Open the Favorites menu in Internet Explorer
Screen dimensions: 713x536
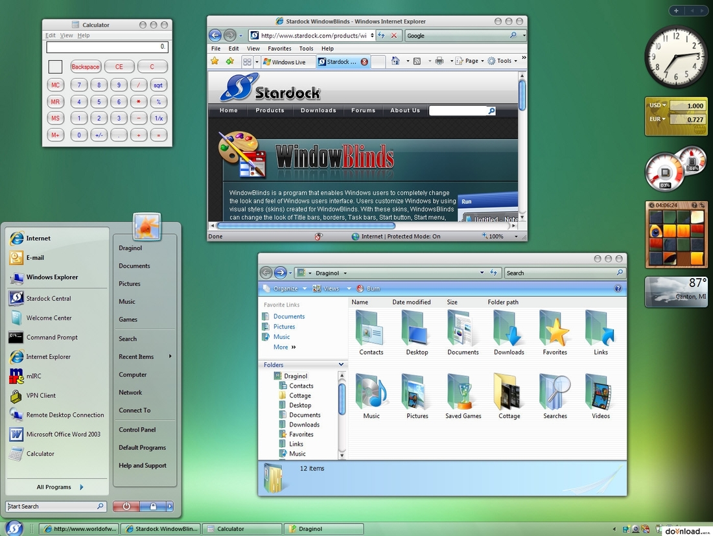coord(279,48)
